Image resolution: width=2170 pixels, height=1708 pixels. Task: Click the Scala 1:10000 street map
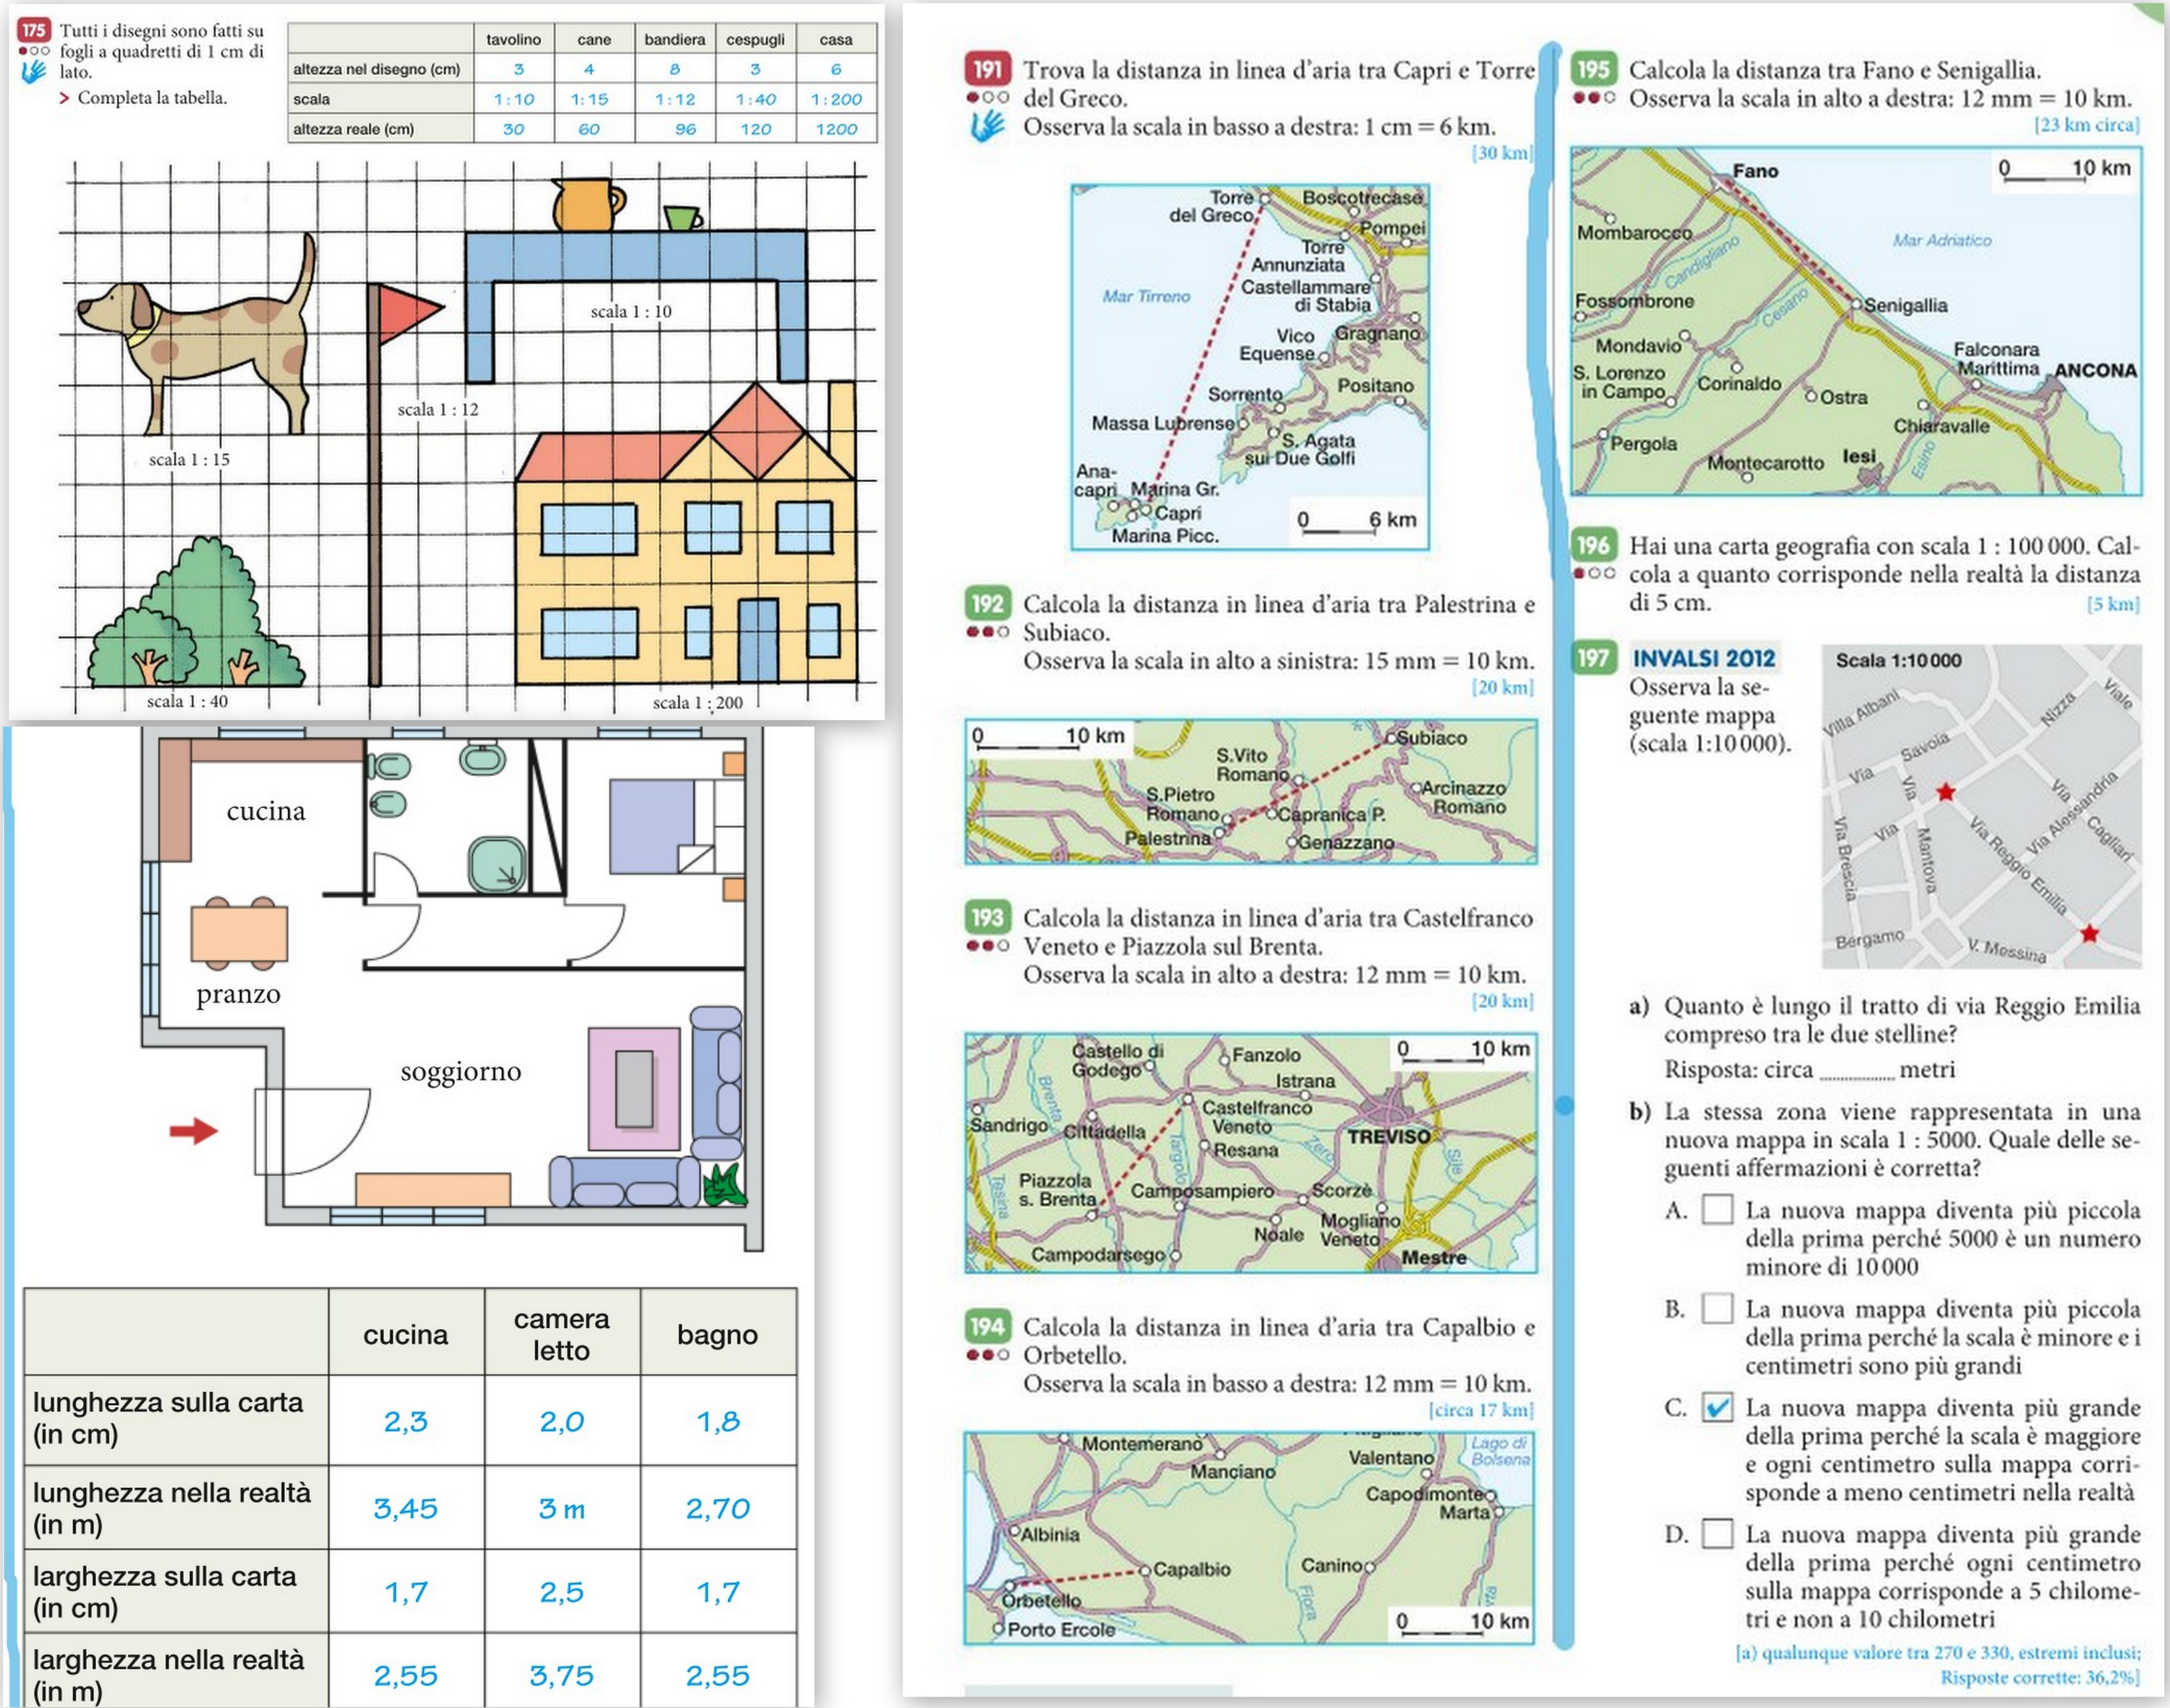click(1981, 806)
